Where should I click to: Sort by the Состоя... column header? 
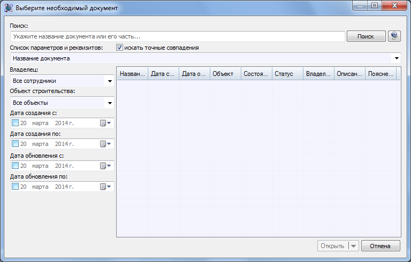pyautogui.click(x=256, y=74)
